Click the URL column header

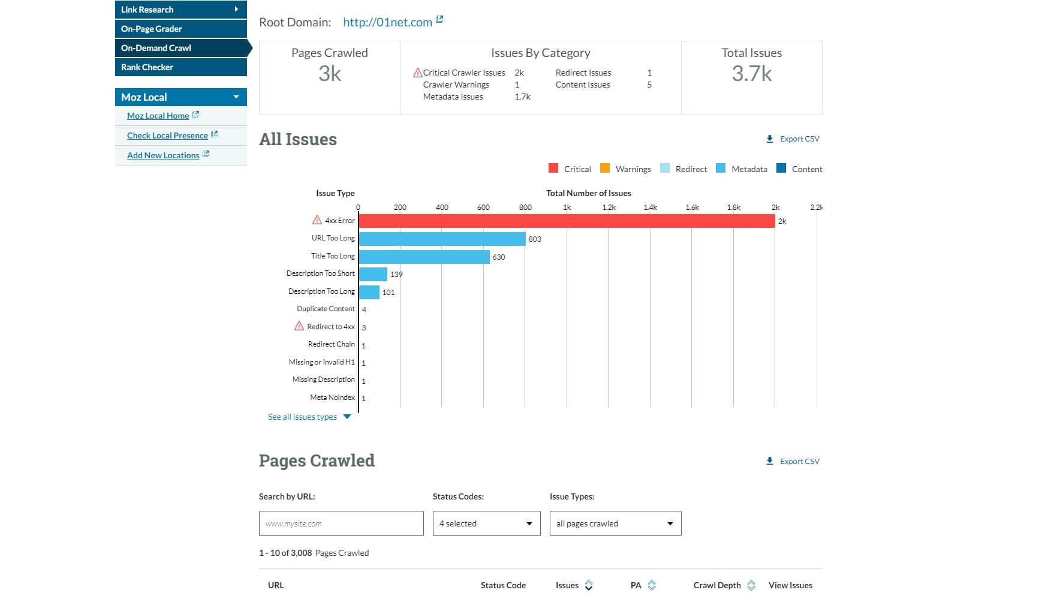(276, 585)
